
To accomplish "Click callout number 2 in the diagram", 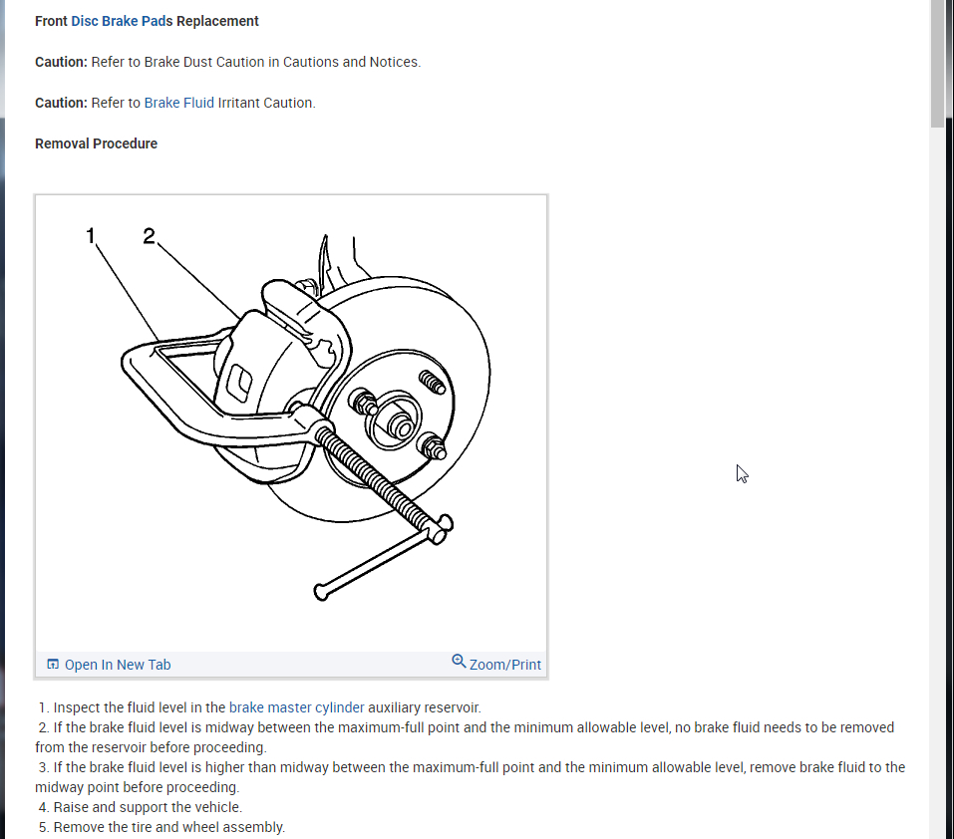I will (150, 236).
